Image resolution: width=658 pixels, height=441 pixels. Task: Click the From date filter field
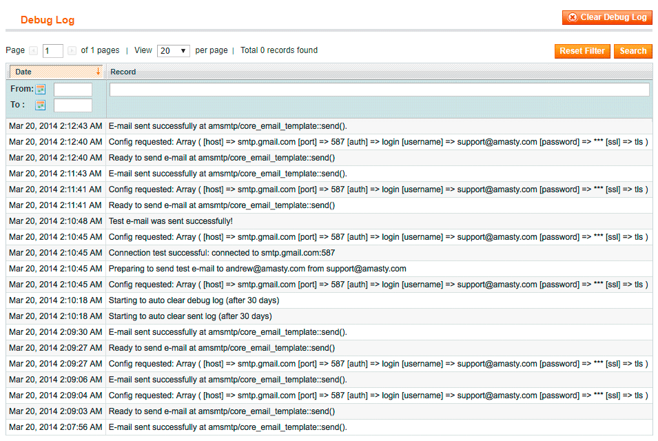click(72, 90)
